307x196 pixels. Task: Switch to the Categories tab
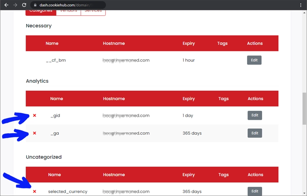(41, 11)
